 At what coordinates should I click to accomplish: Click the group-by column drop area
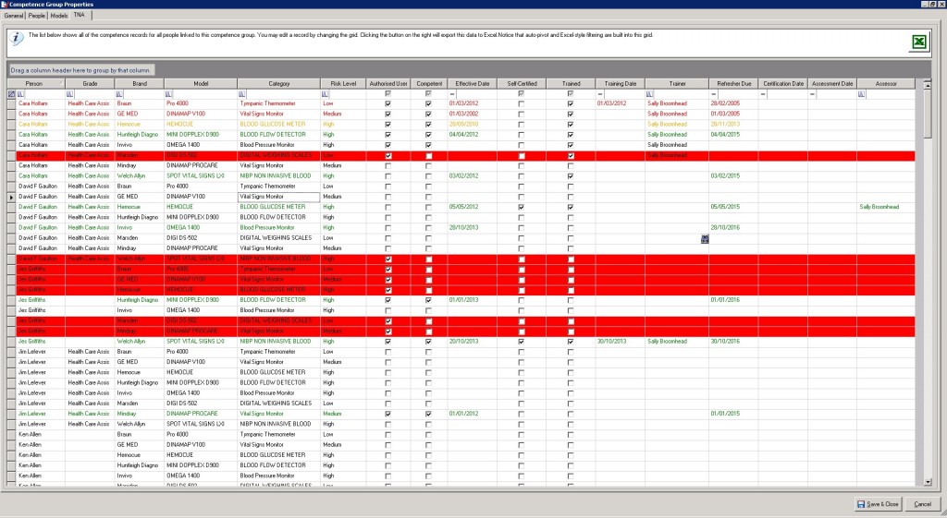(81, 70)
